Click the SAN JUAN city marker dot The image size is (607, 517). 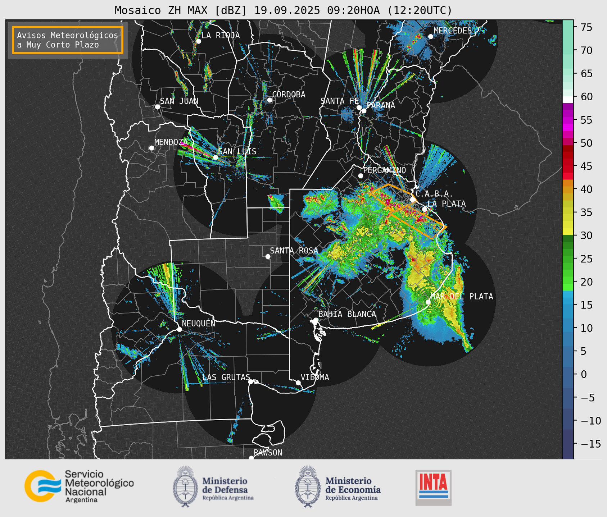point(157,107)
